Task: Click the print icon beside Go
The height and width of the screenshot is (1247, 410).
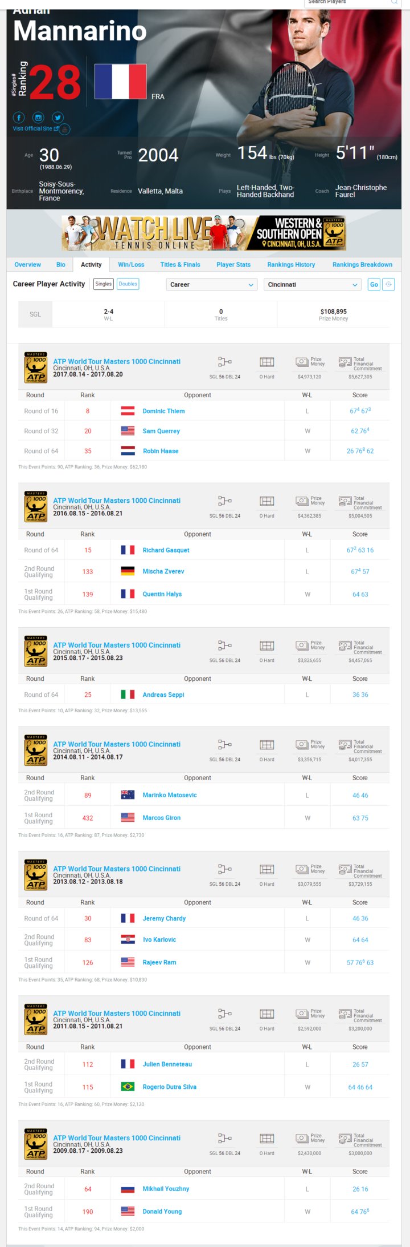Action: [388, 284]
